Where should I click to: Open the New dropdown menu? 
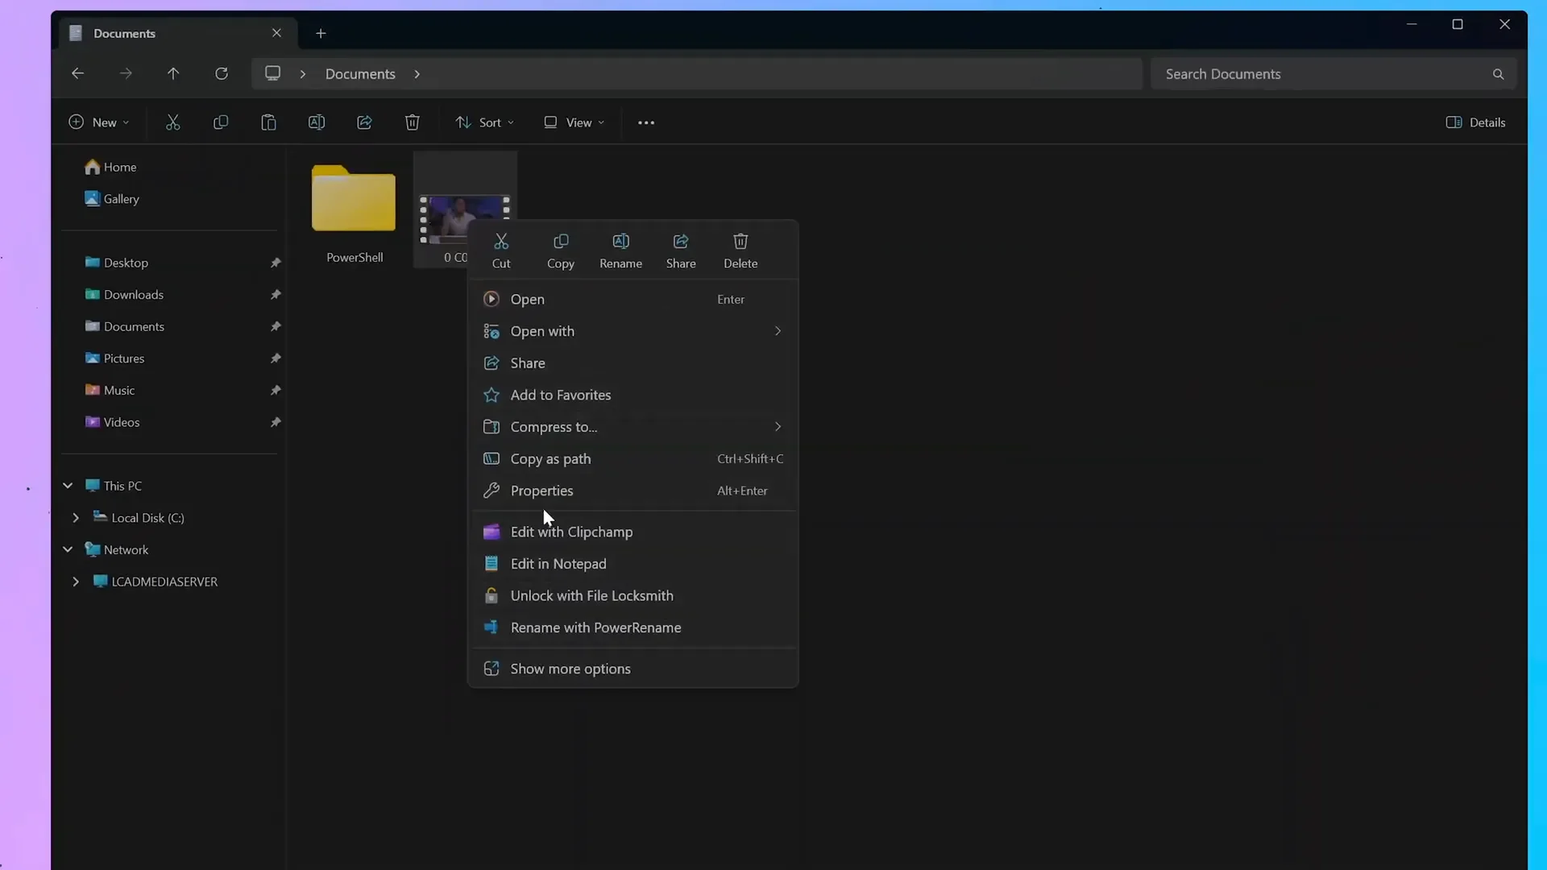point(99,122)
